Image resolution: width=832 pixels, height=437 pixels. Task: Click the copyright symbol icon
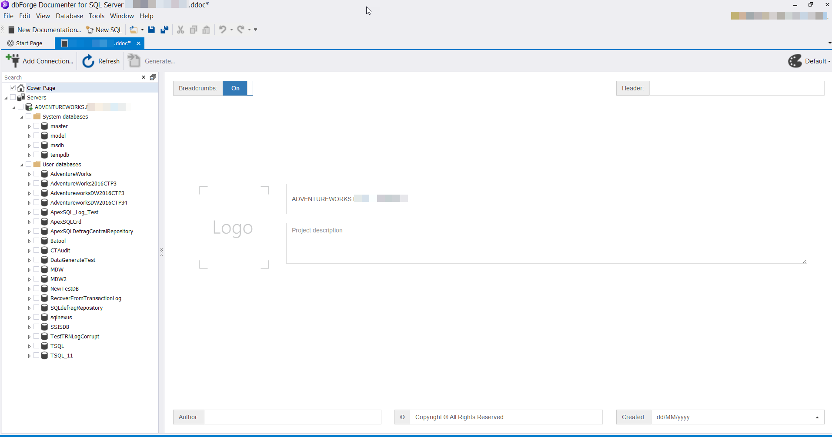[x=402, y=417]
